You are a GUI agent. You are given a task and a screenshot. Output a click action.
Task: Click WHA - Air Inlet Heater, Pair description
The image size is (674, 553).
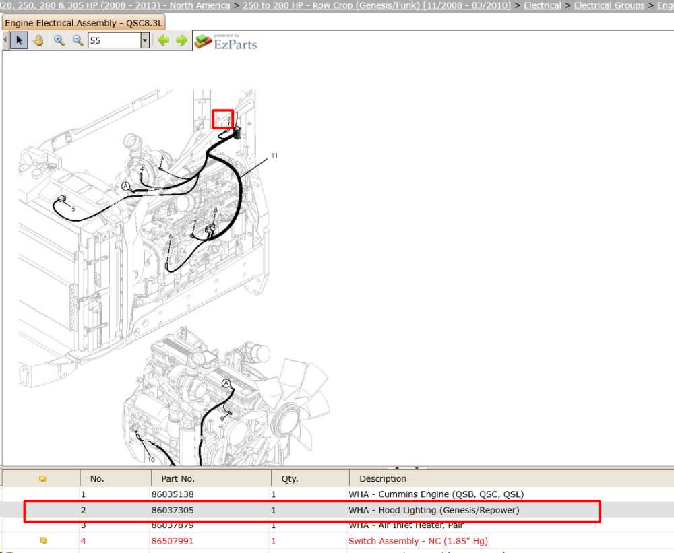pyautogui.click(x=406, y=525)
